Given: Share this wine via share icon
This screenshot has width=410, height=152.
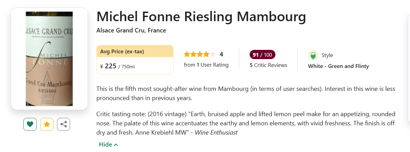Looking at the screenshot, I should 64,124.
